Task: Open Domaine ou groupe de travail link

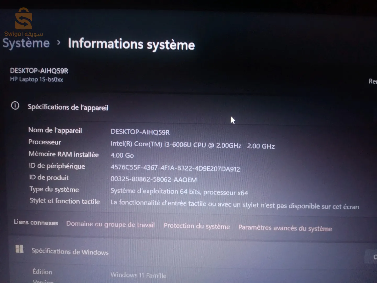Action: click(x=110, y=225)
